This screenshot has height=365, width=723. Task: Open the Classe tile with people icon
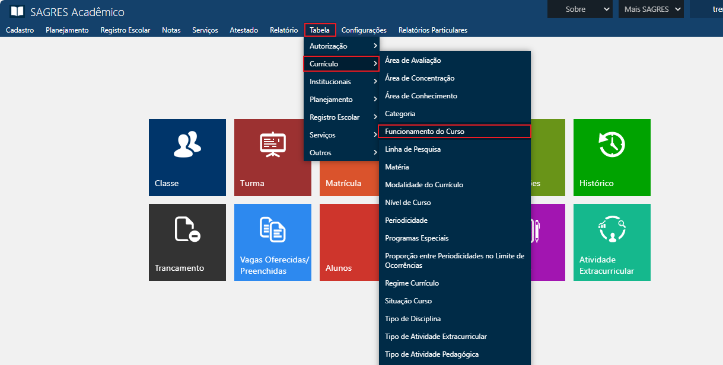point(187,157)
